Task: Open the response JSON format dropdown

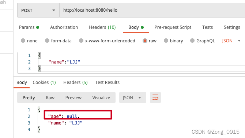Action: coord(132,97)
